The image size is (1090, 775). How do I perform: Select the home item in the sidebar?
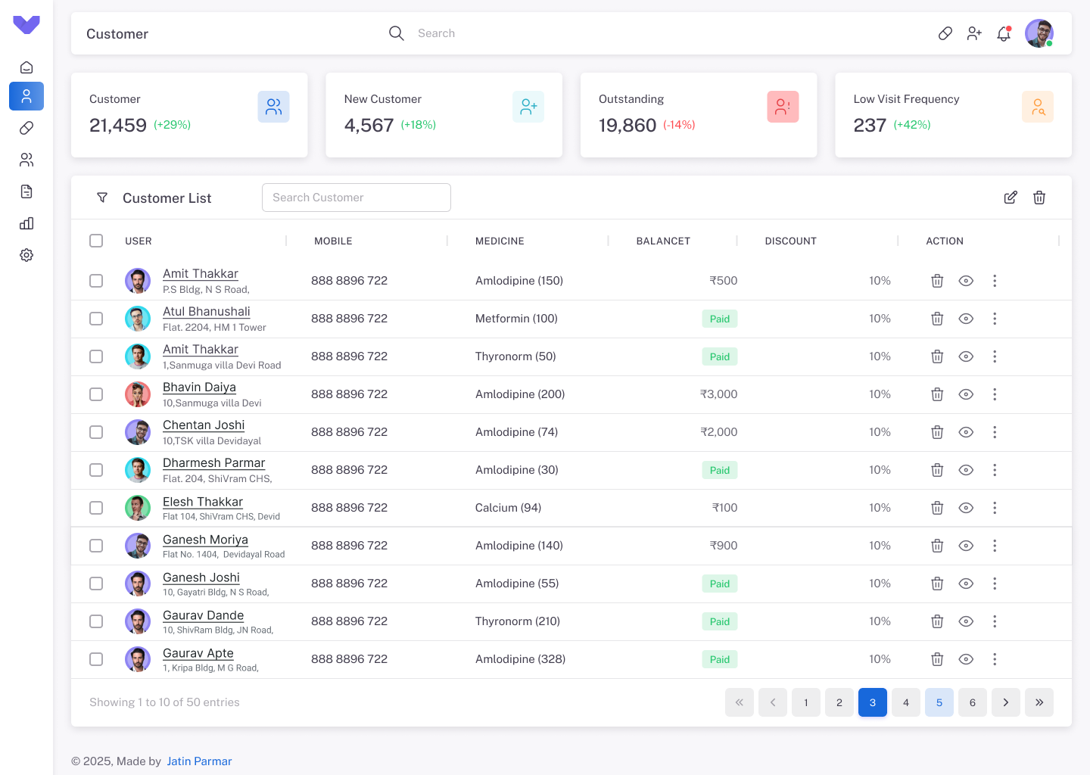point(26,67)
